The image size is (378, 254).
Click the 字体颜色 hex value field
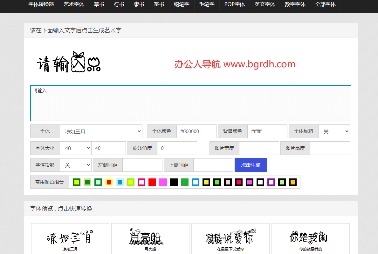click(196, 131)
